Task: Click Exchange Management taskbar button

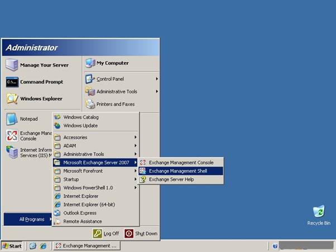Action: (x=87, y=246)
